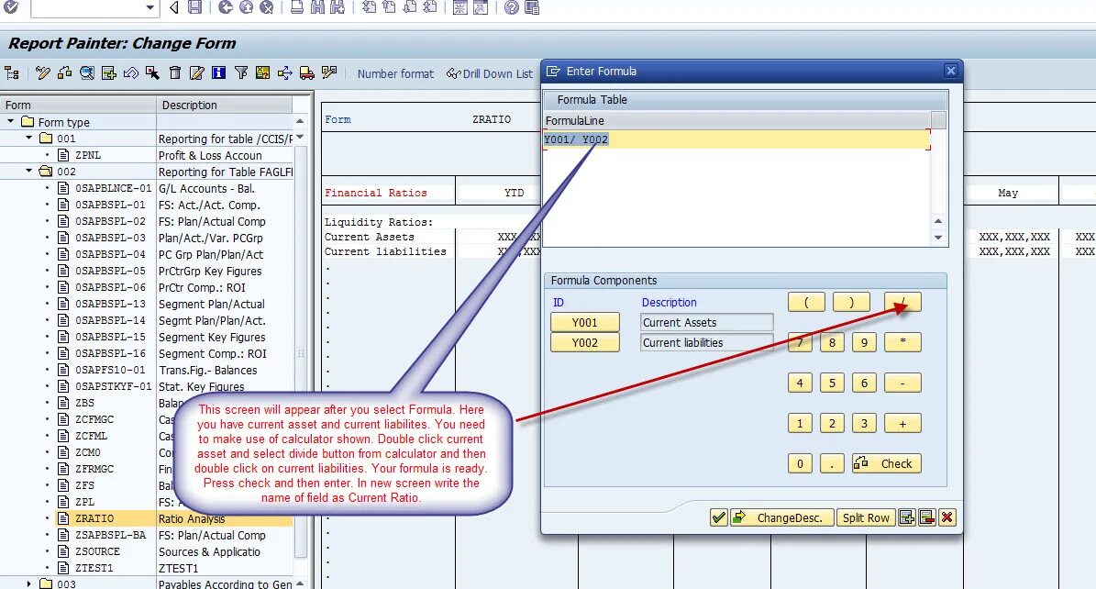Screen dimensions: 1096x589
Task: Click the Save icon in the top toolbar
Action: [194, 9]
